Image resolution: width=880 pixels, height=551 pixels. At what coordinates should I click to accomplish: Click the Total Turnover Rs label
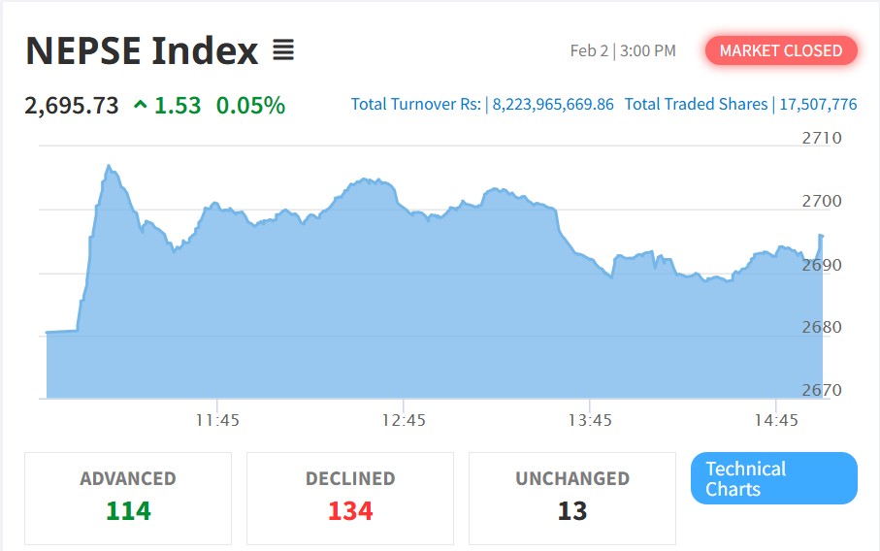coord(415,104)
